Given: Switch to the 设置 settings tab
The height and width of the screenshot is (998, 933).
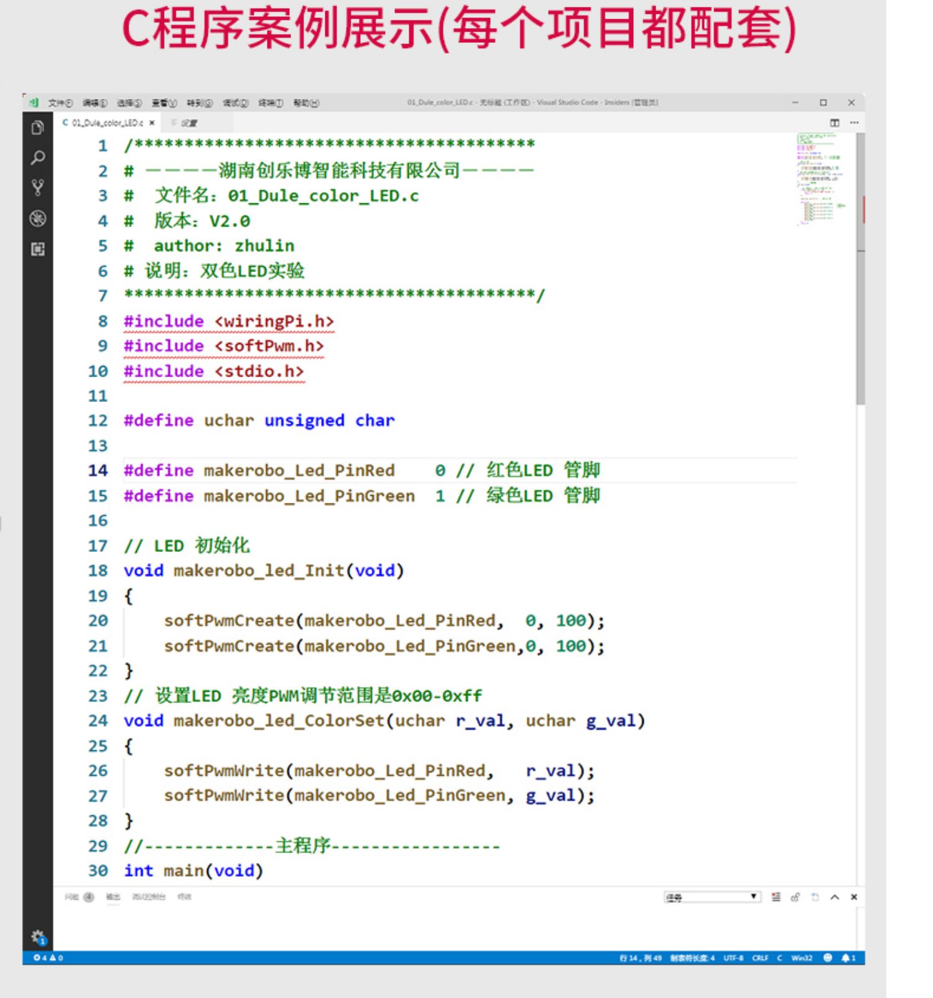Looking at the screenshot, I should point(188,123).
